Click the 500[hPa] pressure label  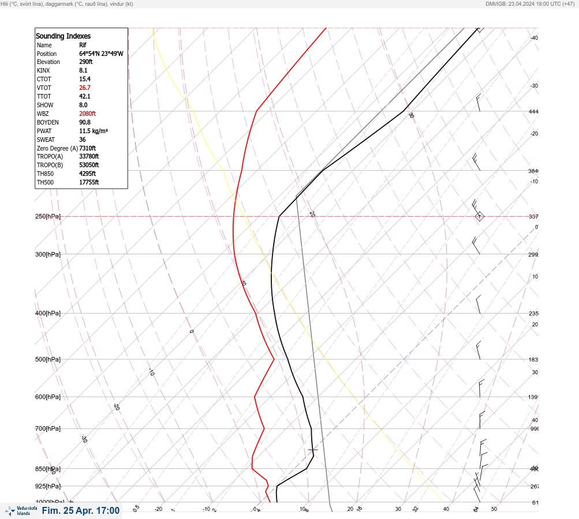[x=48, y=359]
